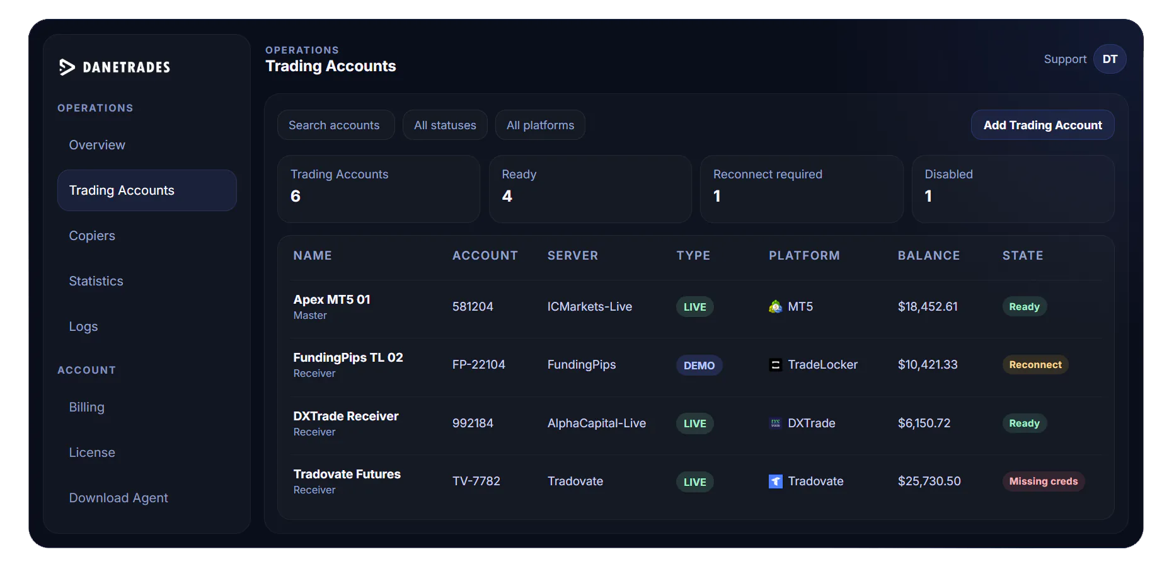Click the DaneTrades logo icon
Viewport: 1174px width, 576px height.
67,67
